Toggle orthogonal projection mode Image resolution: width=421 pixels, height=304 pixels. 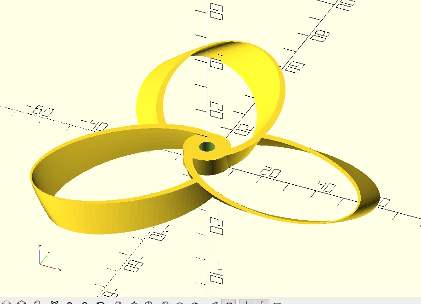(246, 301)
